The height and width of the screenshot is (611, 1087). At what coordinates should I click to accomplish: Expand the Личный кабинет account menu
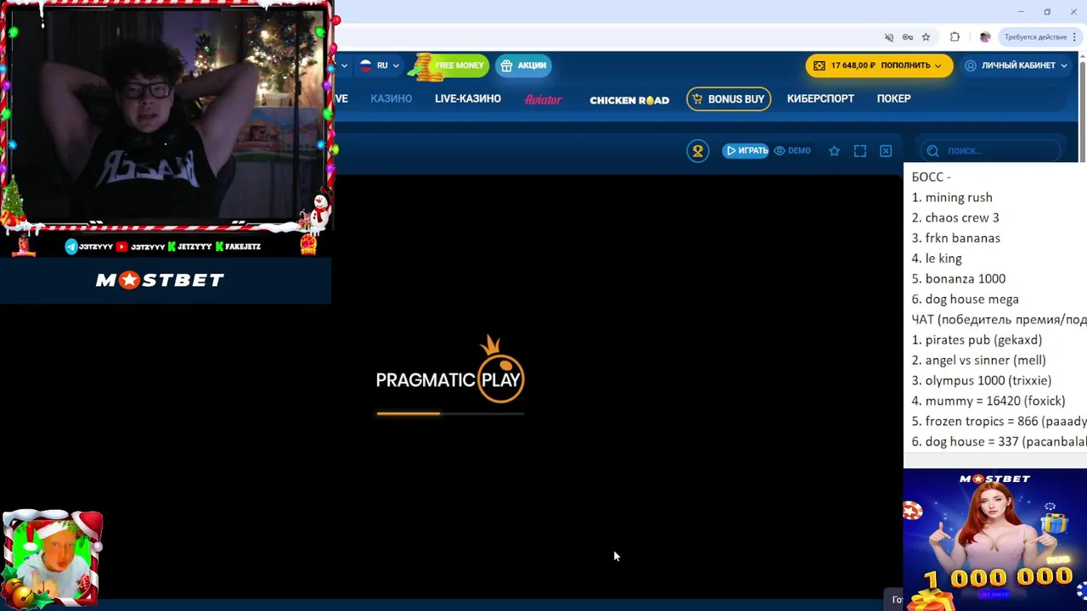tap(1016, 65)
